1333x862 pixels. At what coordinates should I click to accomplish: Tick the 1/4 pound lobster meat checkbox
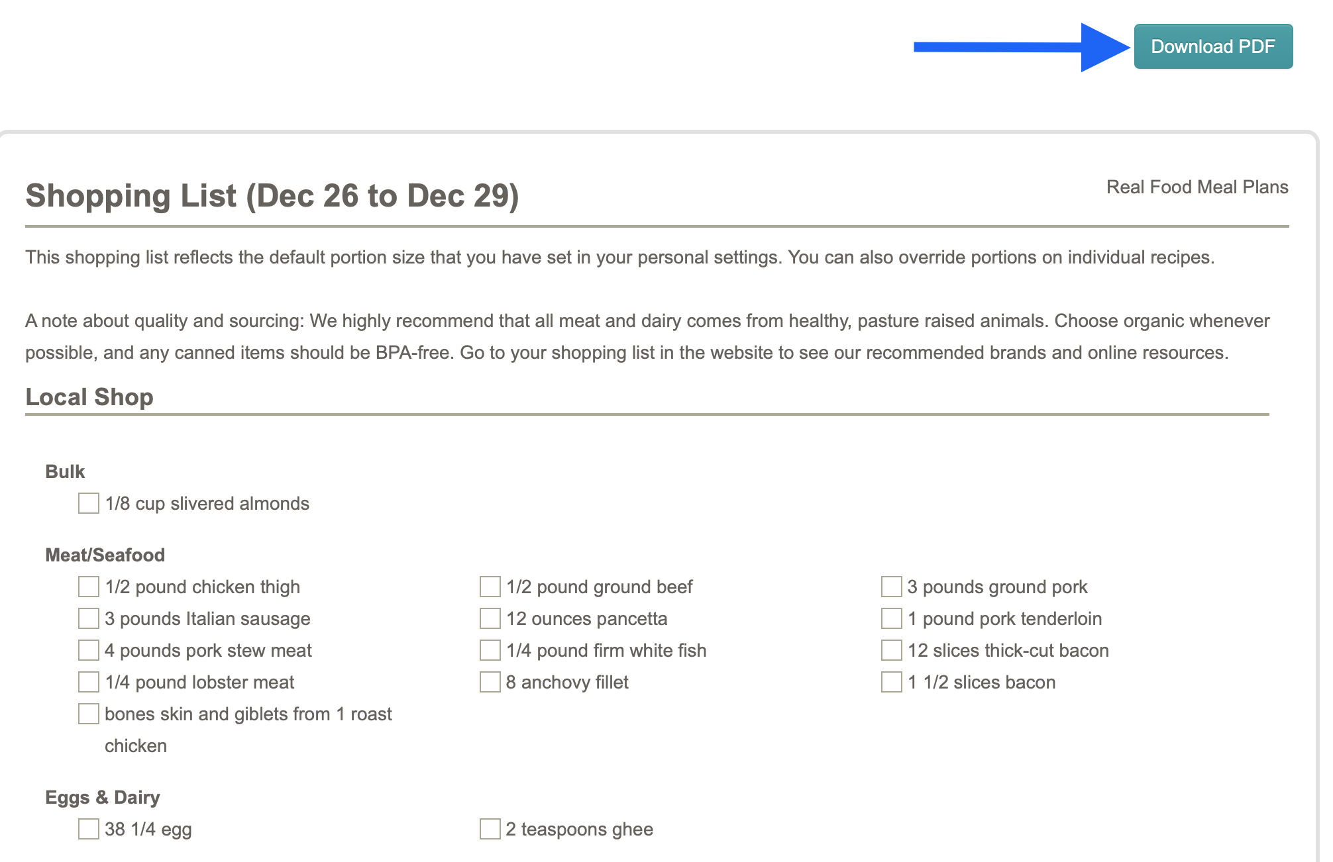tap(89, 682)
